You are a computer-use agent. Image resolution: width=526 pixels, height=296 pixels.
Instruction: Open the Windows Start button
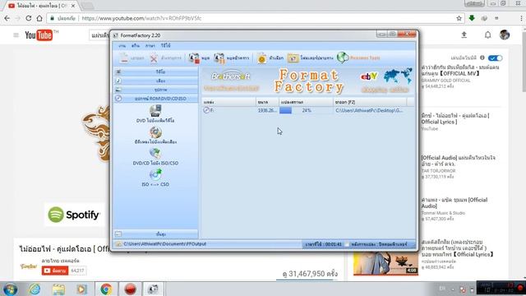pos(10,289)
